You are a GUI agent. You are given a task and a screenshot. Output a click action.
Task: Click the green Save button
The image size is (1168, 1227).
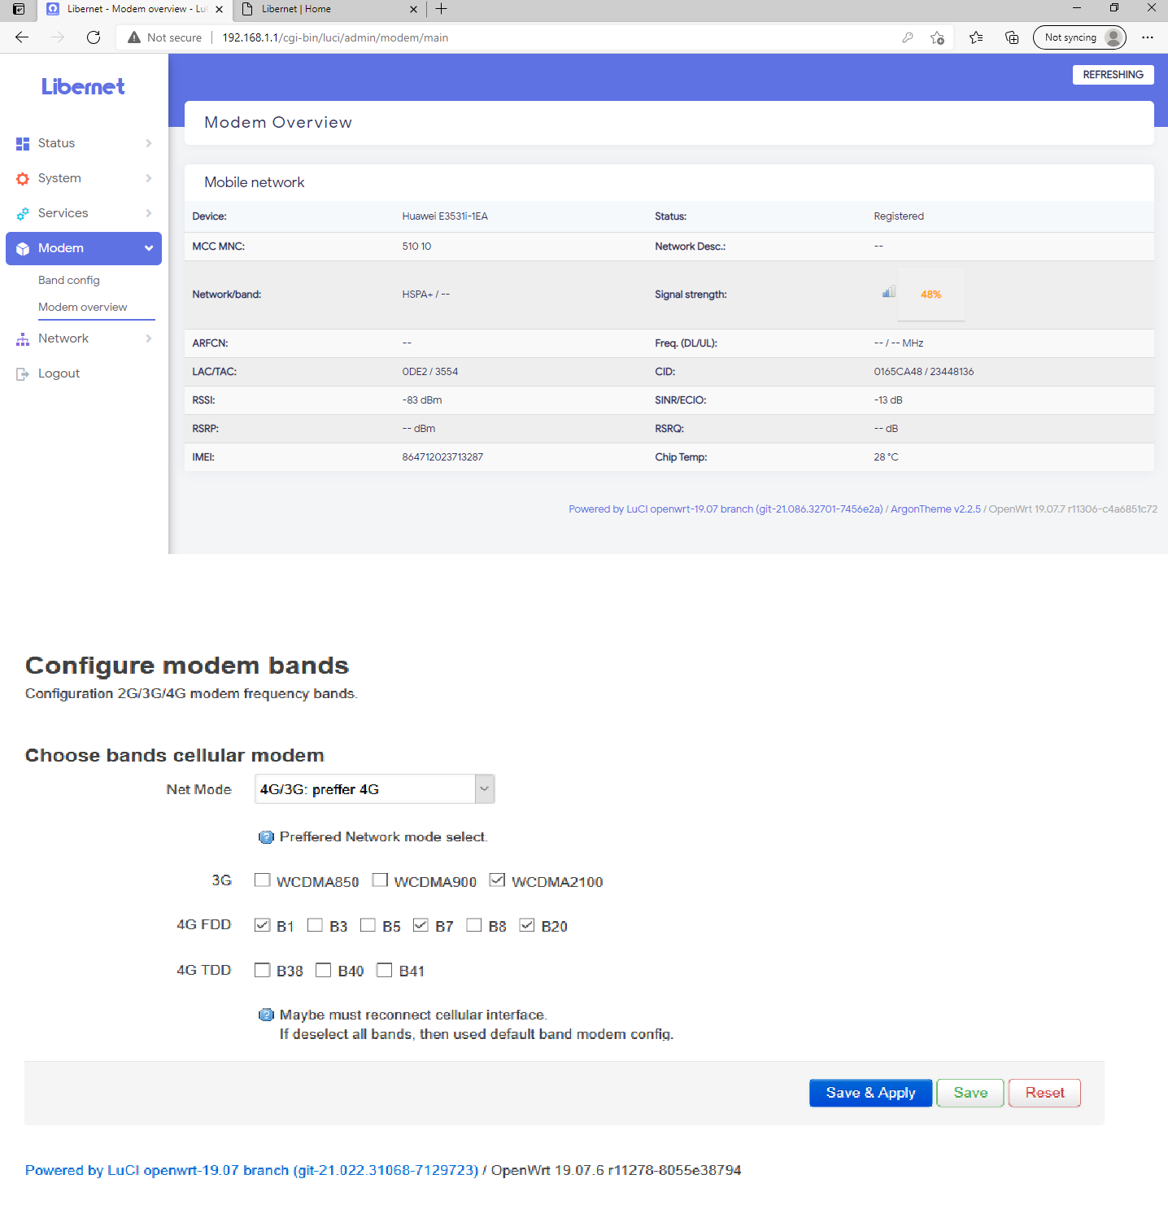point(970,1093)
